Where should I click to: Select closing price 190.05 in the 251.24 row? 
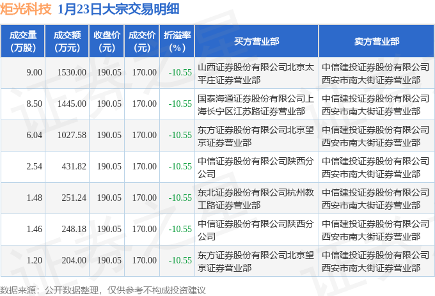pyautogui.click(x=109, y=198)
